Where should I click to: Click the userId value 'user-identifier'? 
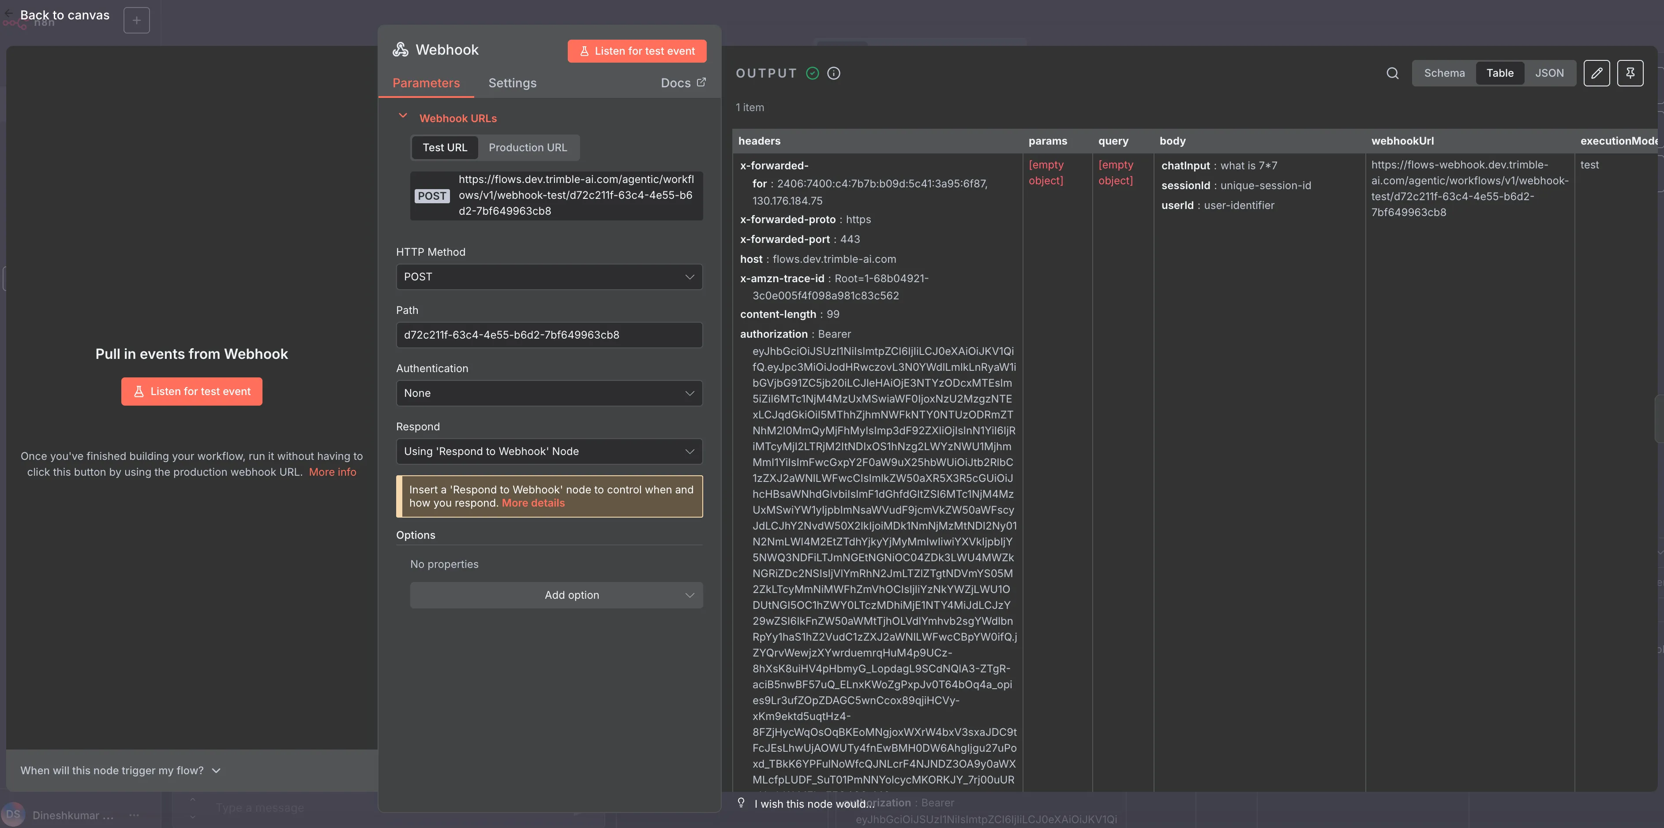pyautogui.click(x=1238, y=205)
